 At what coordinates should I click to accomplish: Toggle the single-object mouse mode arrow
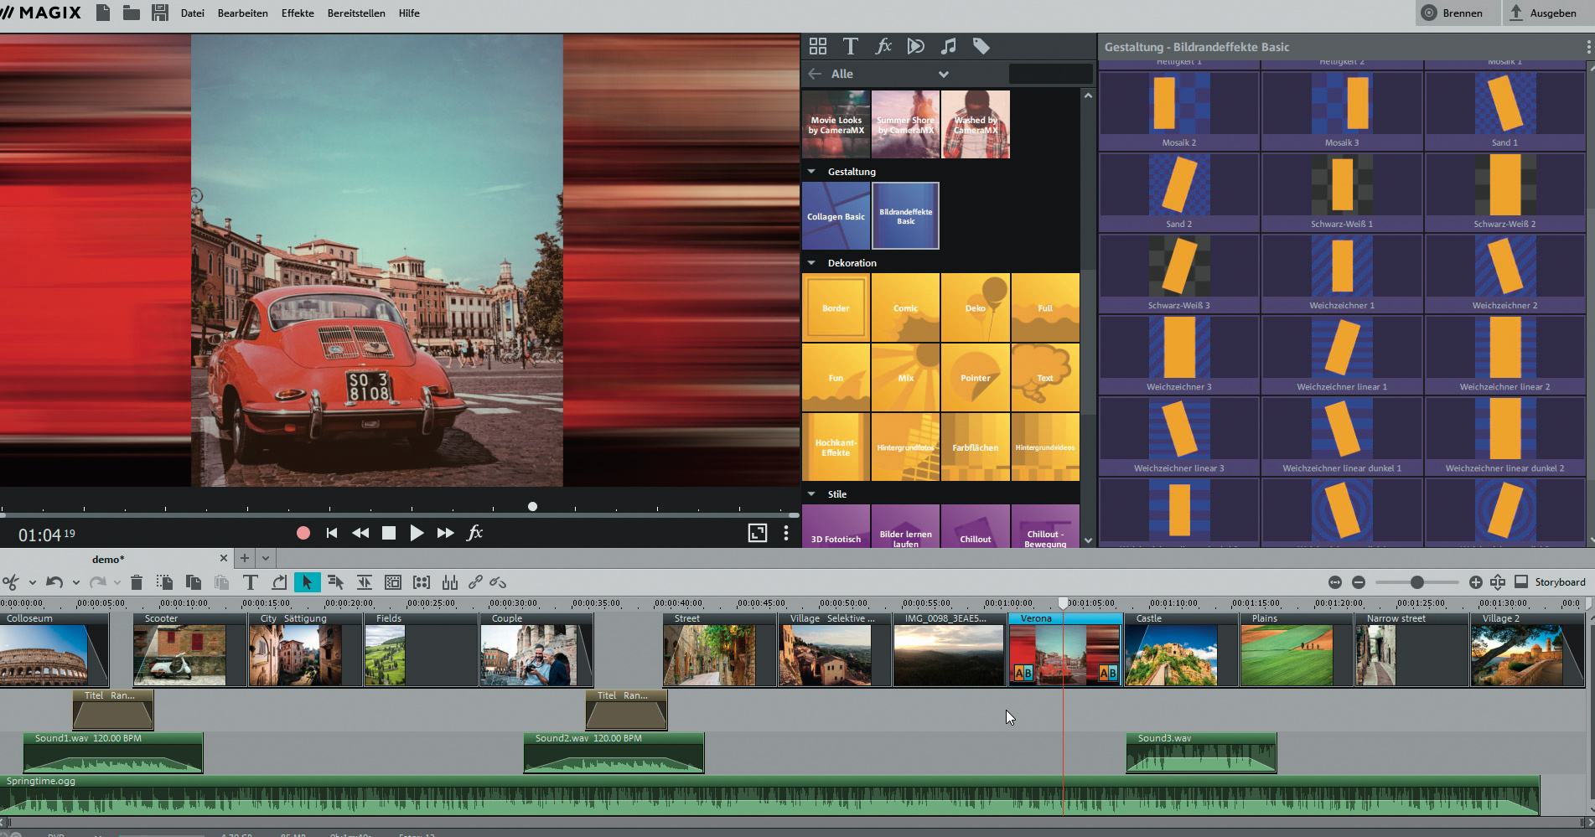point(307,582)
